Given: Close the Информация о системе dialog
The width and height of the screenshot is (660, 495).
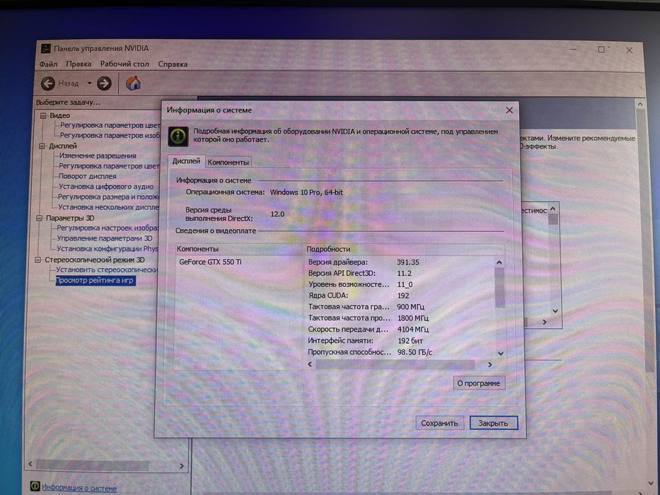Looking at the screenshot, I should pyautogui.click(x=509, y=110).
